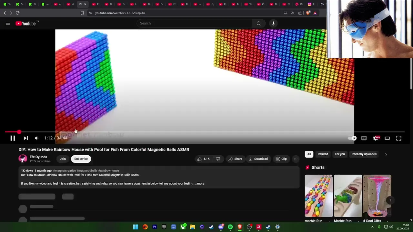Click the Download button
Viewport: 413px width, 232px height.
point(258,159)
